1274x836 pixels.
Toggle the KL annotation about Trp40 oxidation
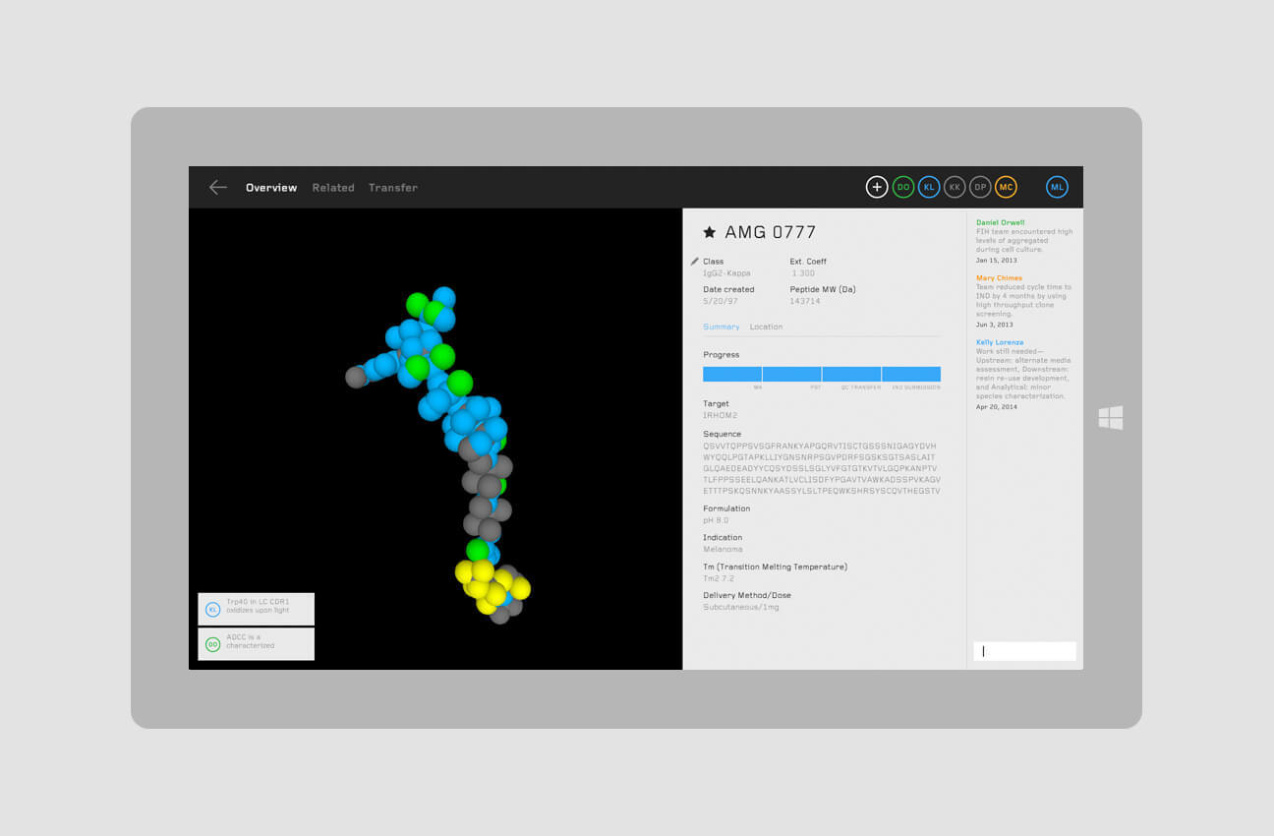255,608
